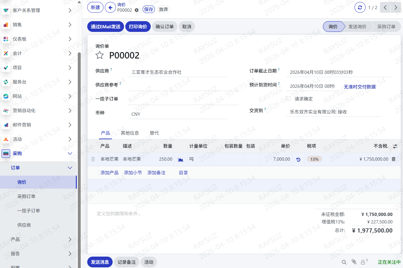This screenshot has height=268, width=403.
Task: Switch to the 其他信息 tab
Action: click(130, 133)
